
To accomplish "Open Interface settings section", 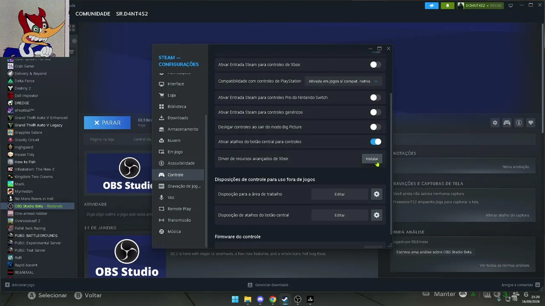I will [179, 84].
